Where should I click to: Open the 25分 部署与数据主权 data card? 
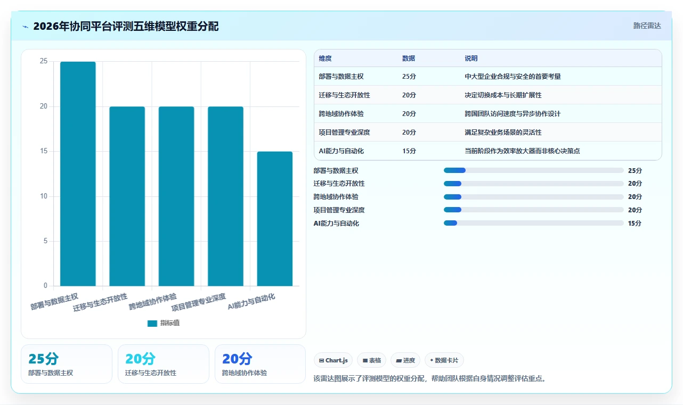[x=67, y=364]
